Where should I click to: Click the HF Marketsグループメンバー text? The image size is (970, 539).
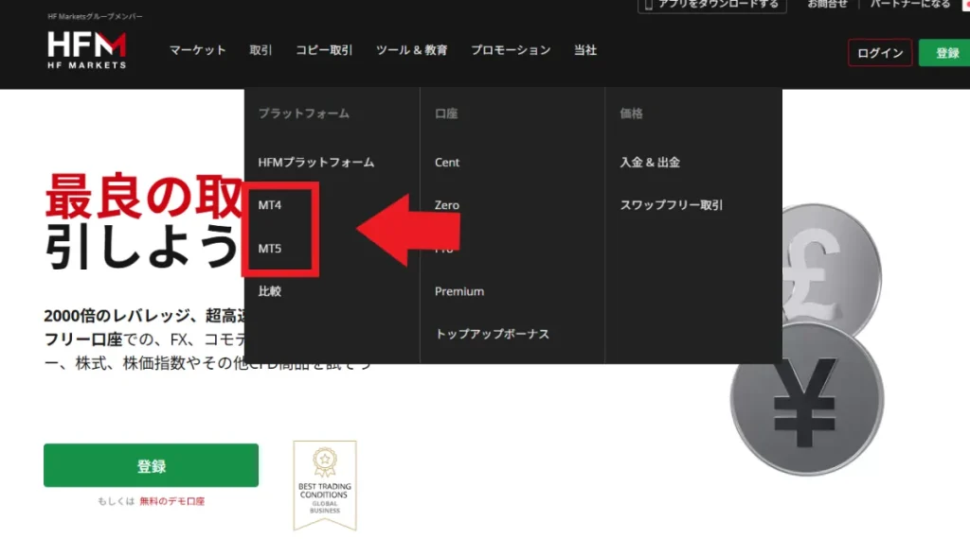(95, 17)
